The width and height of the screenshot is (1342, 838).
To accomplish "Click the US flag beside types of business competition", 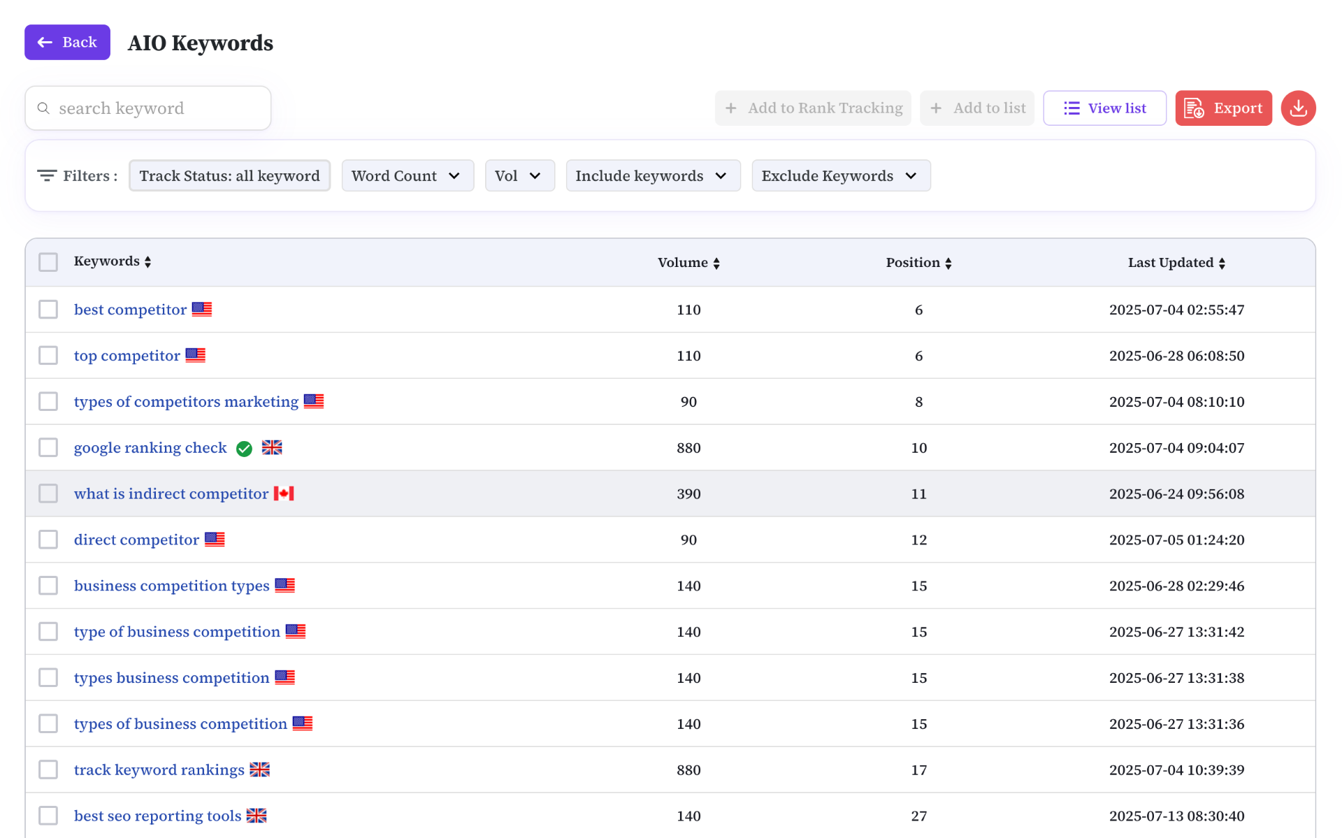I will [x=303, y=723].
